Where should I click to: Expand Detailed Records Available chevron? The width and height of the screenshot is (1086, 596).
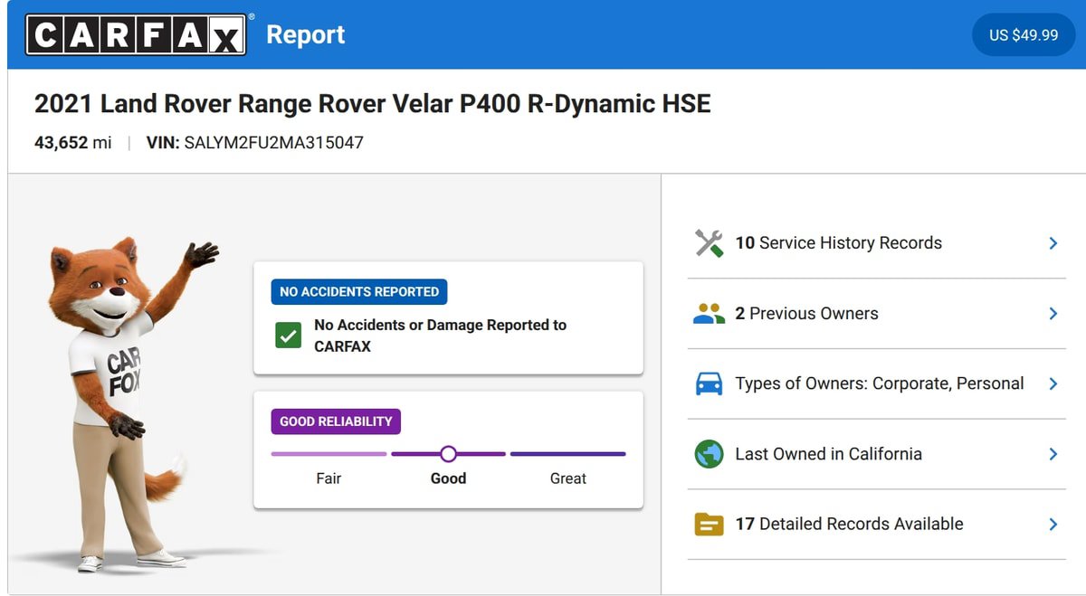pyautogui.click(x=1053, y=524)
